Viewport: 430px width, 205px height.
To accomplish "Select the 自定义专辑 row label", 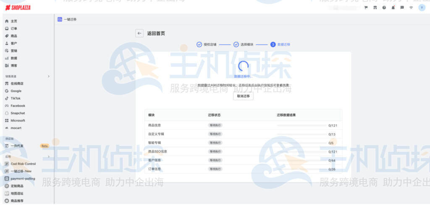I will coord(156,134).
